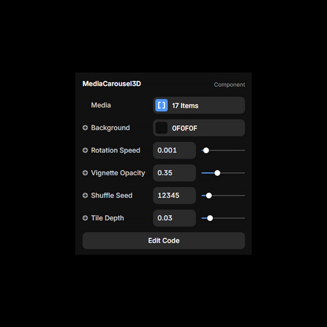Click the Vignette Opacity slider handle
Image resolution: width=327 pixels, height=327 pixels.
click(x=217, y=173)
